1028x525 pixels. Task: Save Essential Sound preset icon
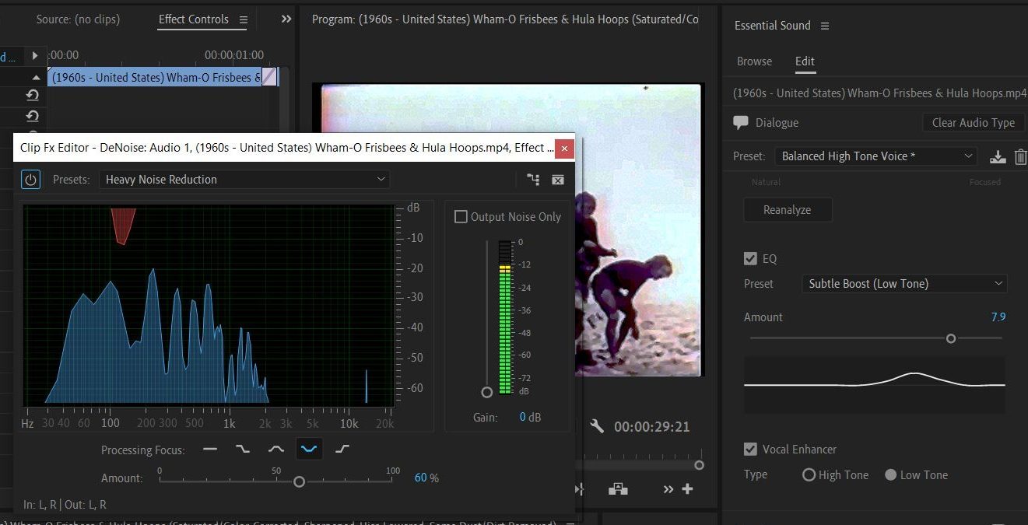[x=998, y=156]
